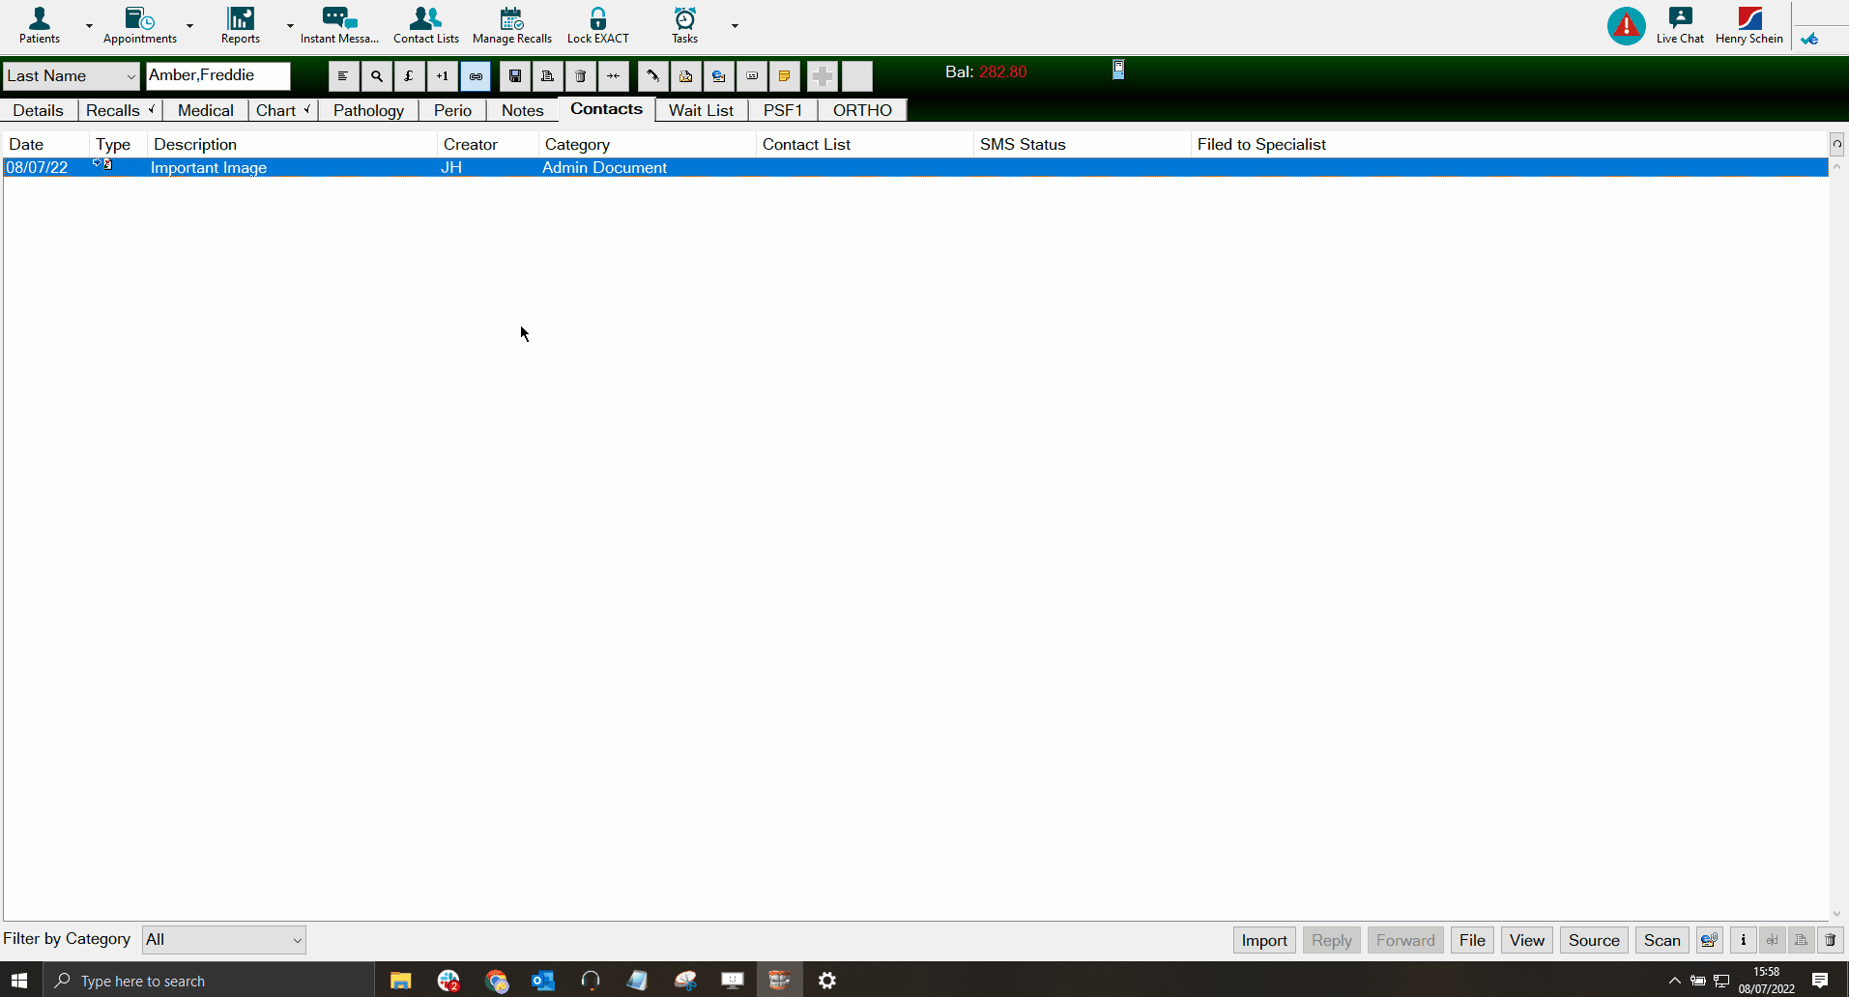Click the toolbar trash can icon
The width and height of the screenshot is (1849, 997).
[x=581, y=76]
